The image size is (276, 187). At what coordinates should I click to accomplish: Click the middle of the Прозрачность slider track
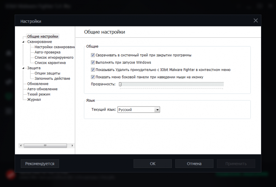(171, 84)
